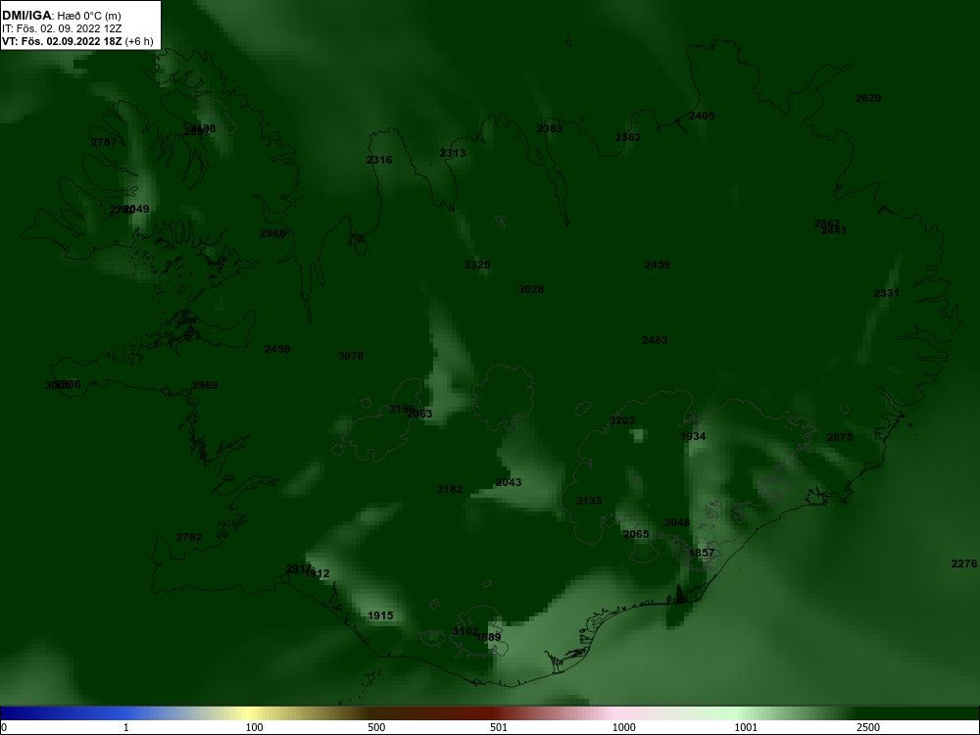Click the legend label 501

coord(499,727)
